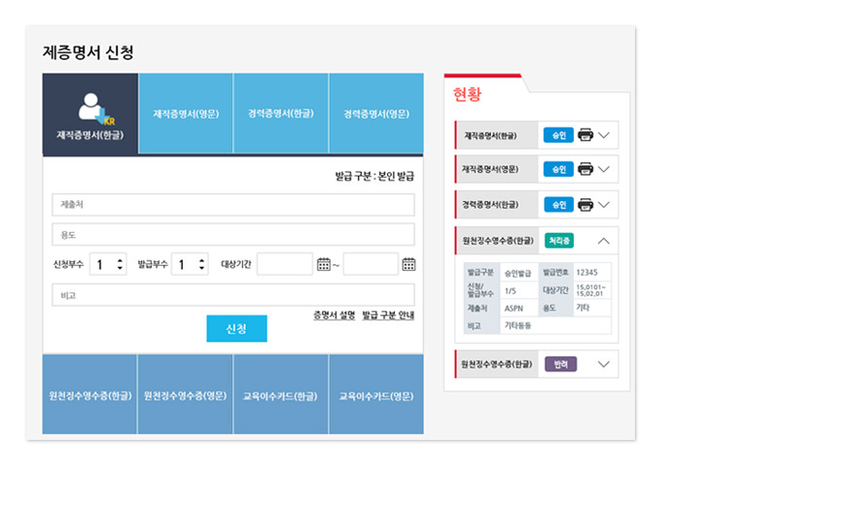This screenshot has width=846, height=505.
Task: Switch to the 경력증명서(한글) tab
Action: [x=281, y=114]
